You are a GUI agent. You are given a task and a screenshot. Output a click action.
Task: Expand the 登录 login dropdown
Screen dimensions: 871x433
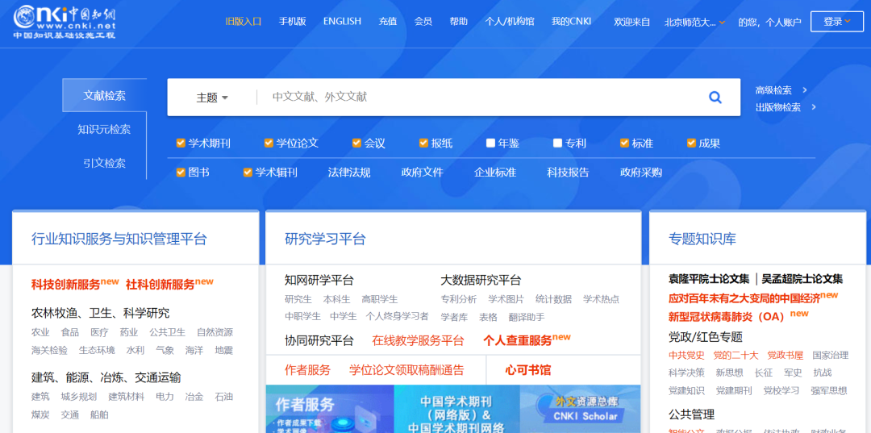pyautogui.click(x=837, y=22)
